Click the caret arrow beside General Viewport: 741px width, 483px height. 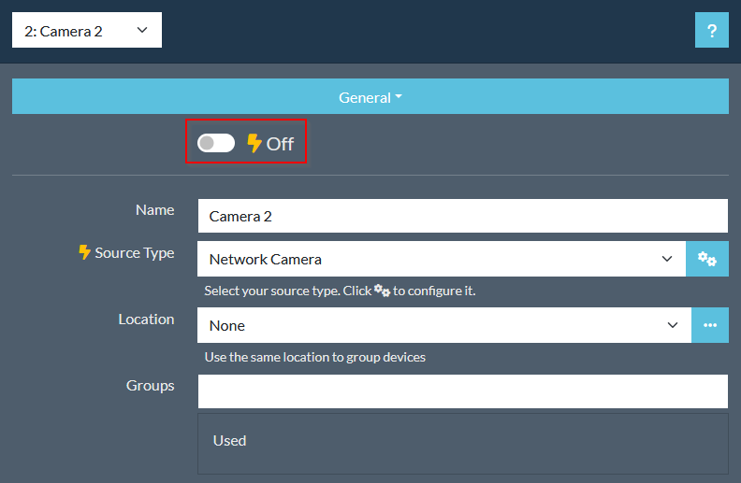pos(400,97)
